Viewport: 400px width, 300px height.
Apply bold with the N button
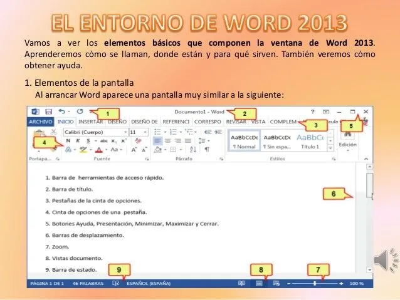68,141
